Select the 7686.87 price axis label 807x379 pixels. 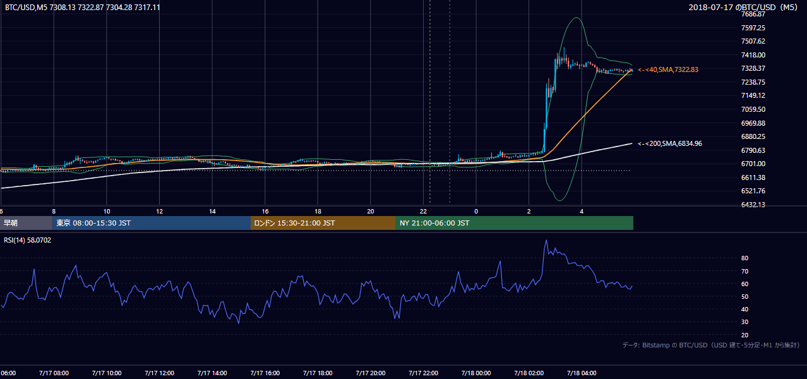point(753,14)
